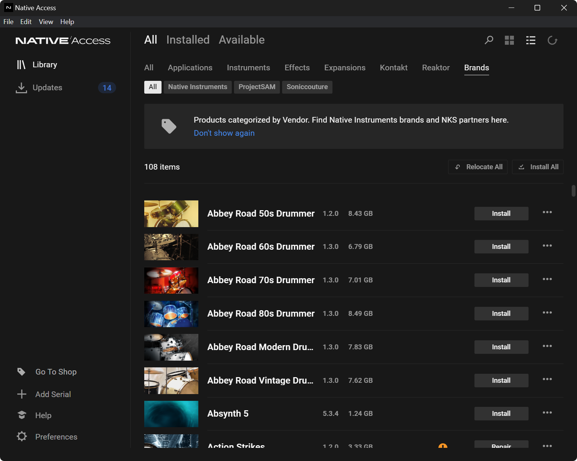Click the refresh library icon
The image size is (577, 461).
click(x=552, y=40)
